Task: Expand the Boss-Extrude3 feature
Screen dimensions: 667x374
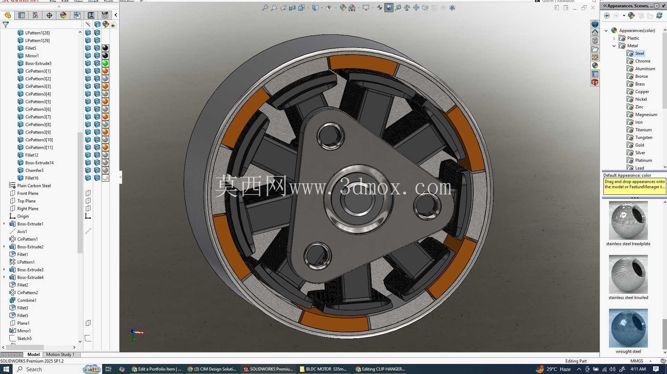Action: coord(4,269)
